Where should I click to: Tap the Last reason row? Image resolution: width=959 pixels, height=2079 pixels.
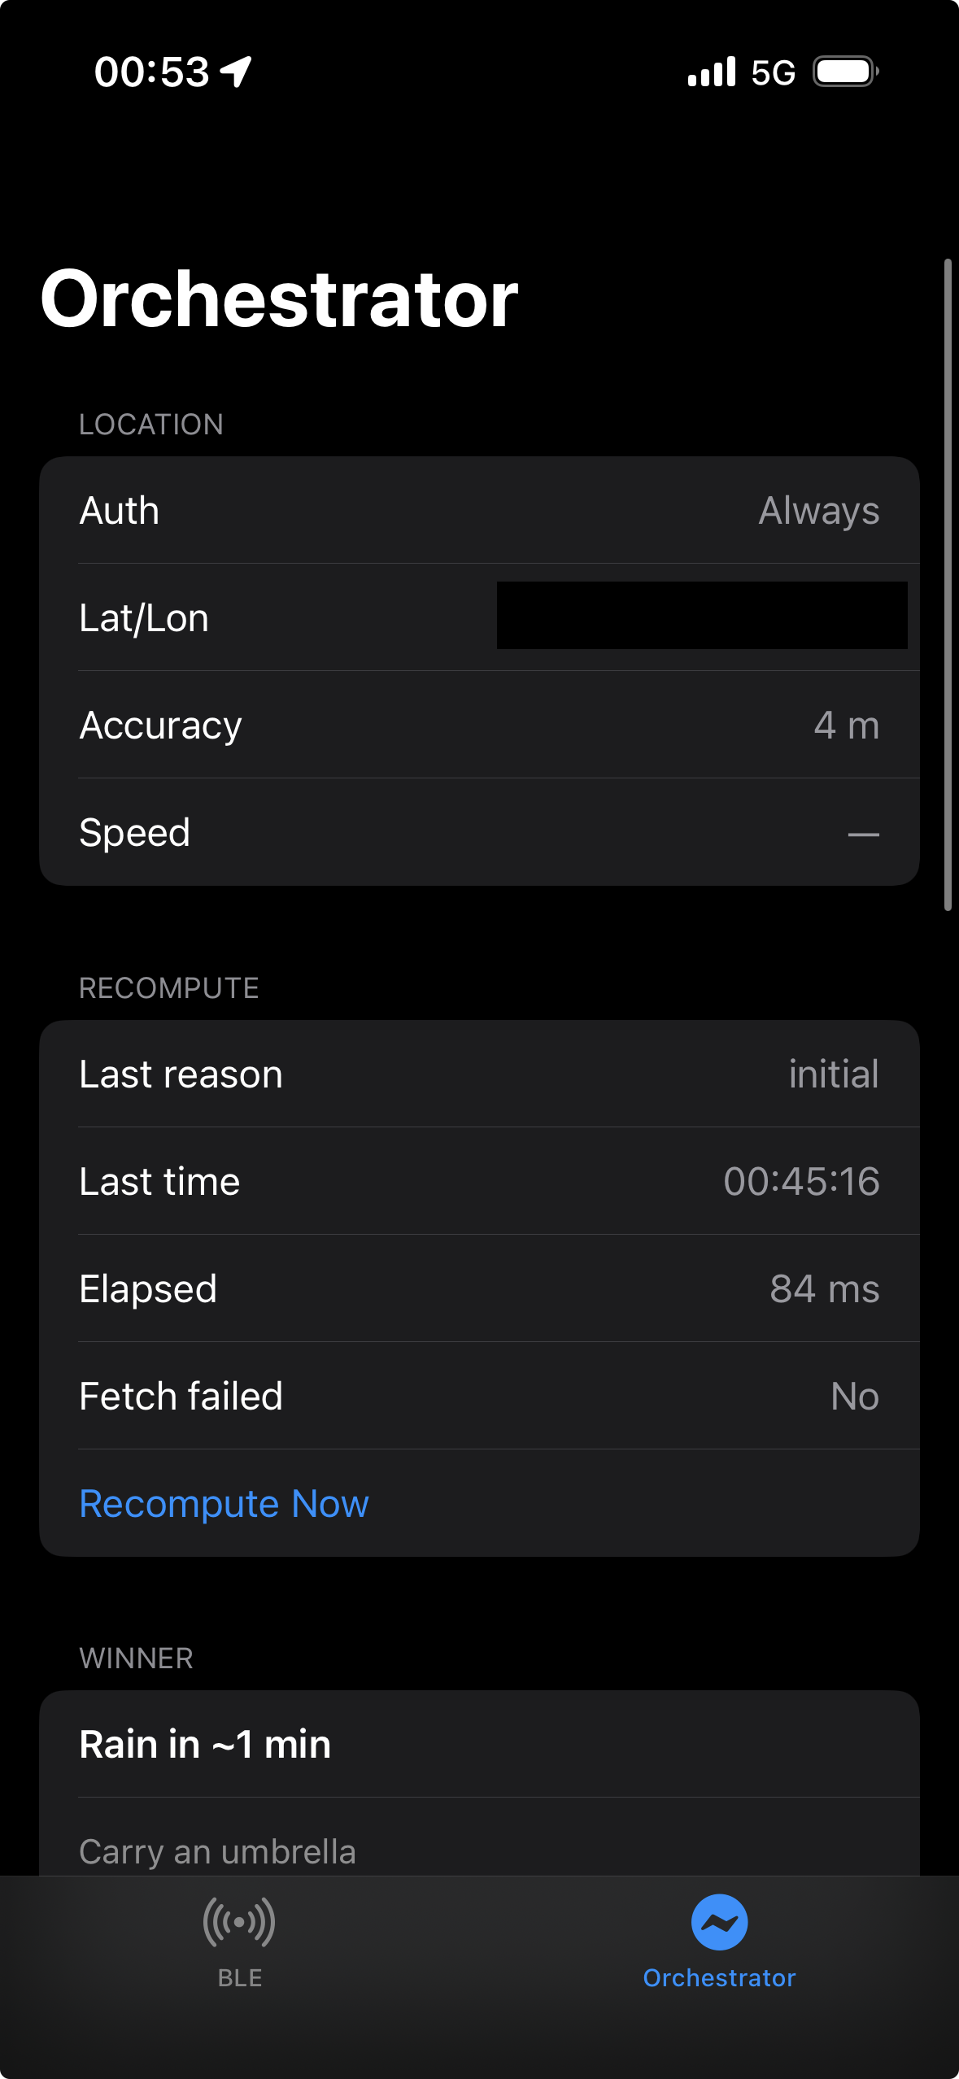click(x=479, y=1074)
